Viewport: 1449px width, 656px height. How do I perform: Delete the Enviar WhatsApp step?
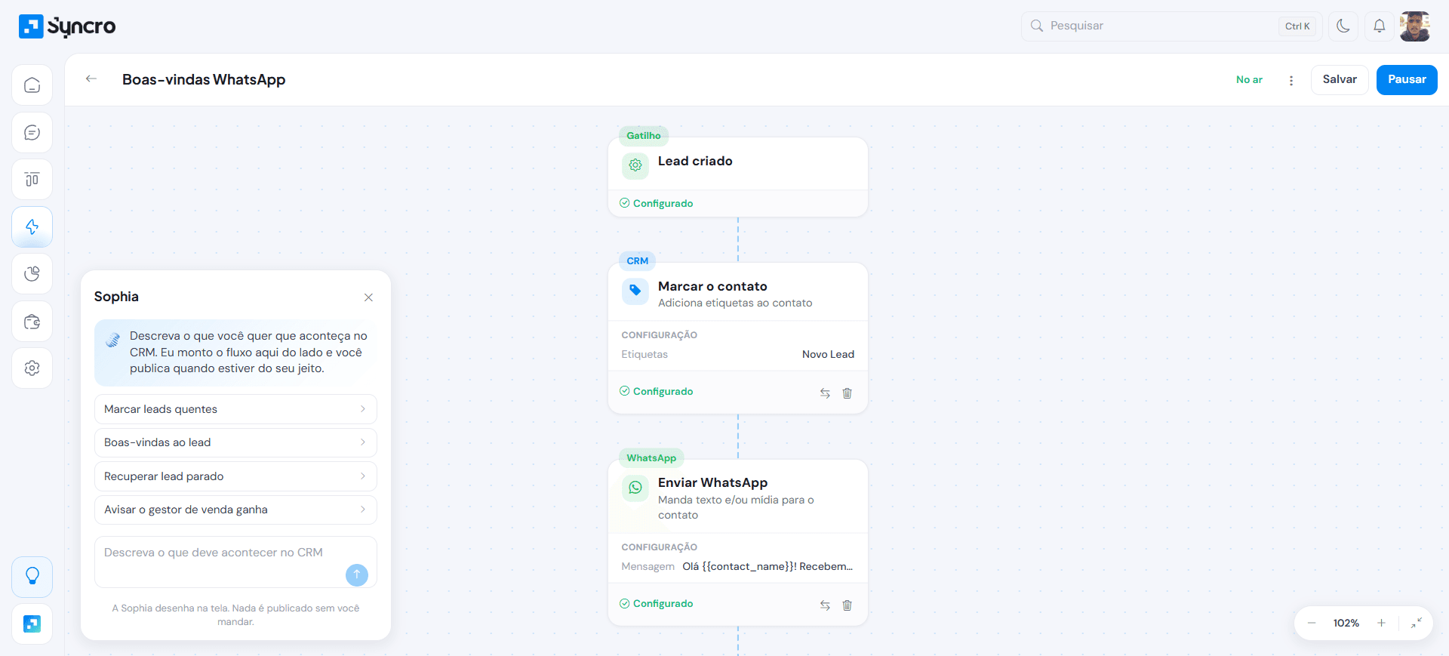(848, 605)
